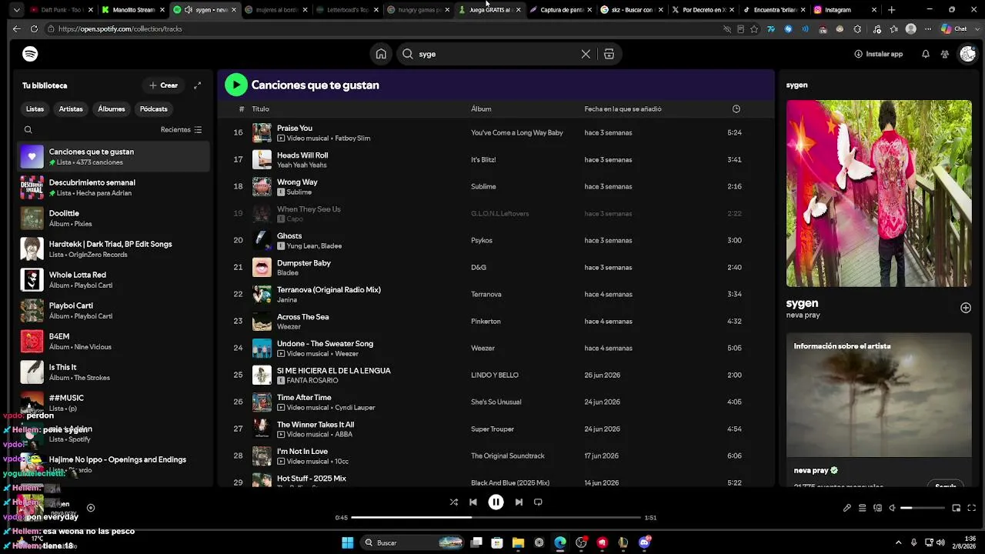Open the notifications bell

pyautogui.click(x=926, y=54)
